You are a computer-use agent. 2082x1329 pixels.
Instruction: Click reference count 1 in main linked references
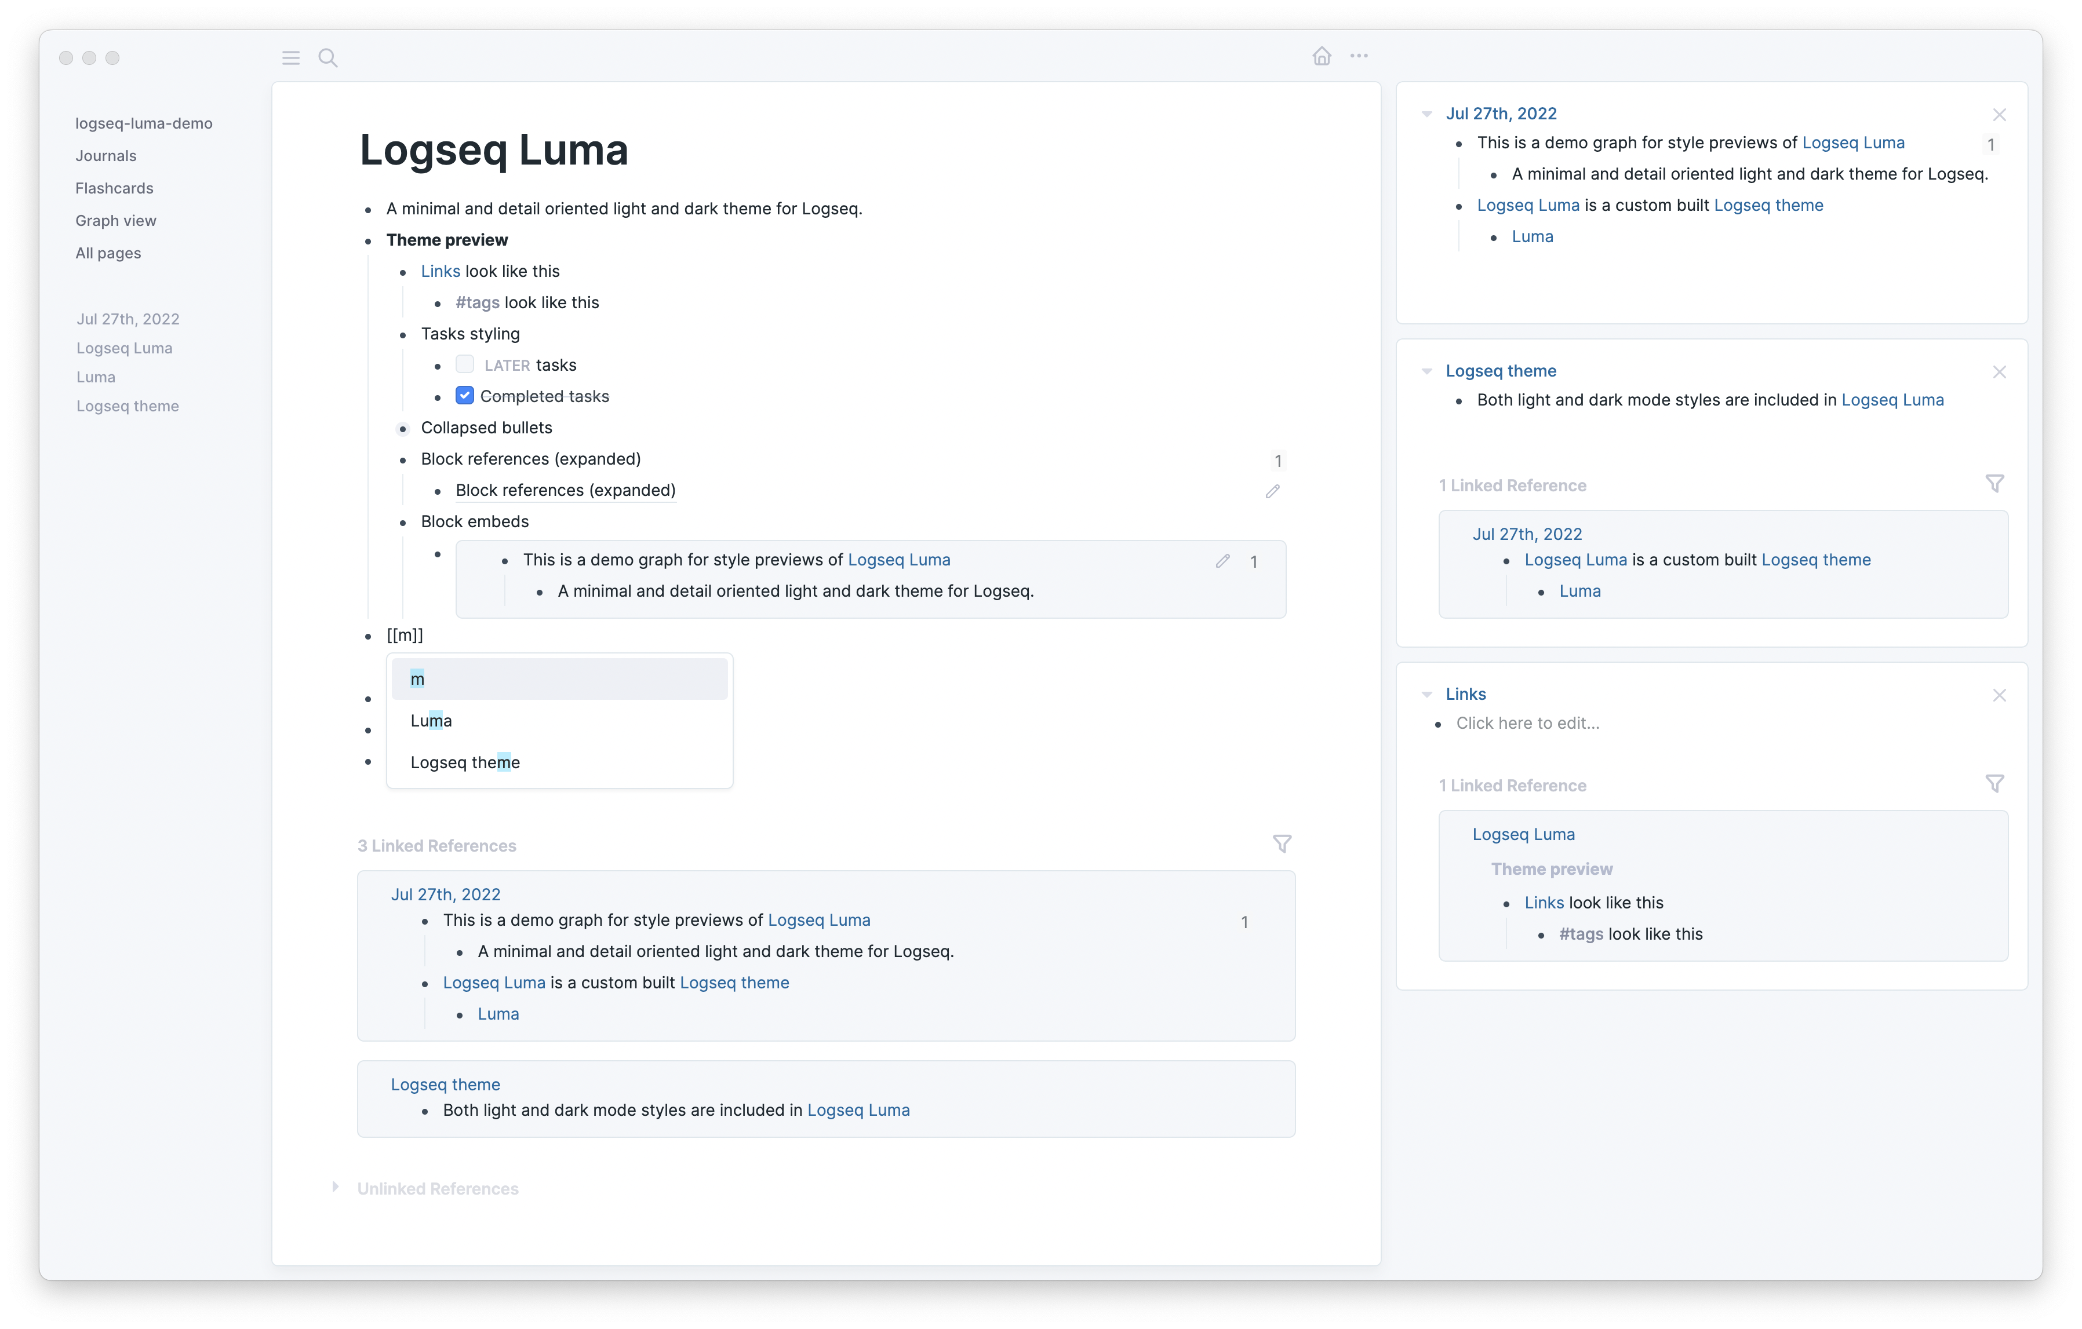1244,922
